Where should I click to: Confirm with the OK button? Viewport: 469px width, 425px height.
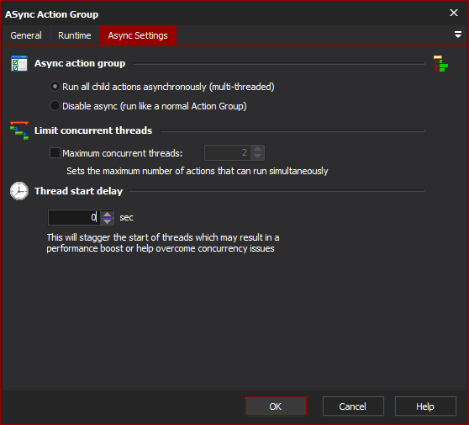pos(276,406)
